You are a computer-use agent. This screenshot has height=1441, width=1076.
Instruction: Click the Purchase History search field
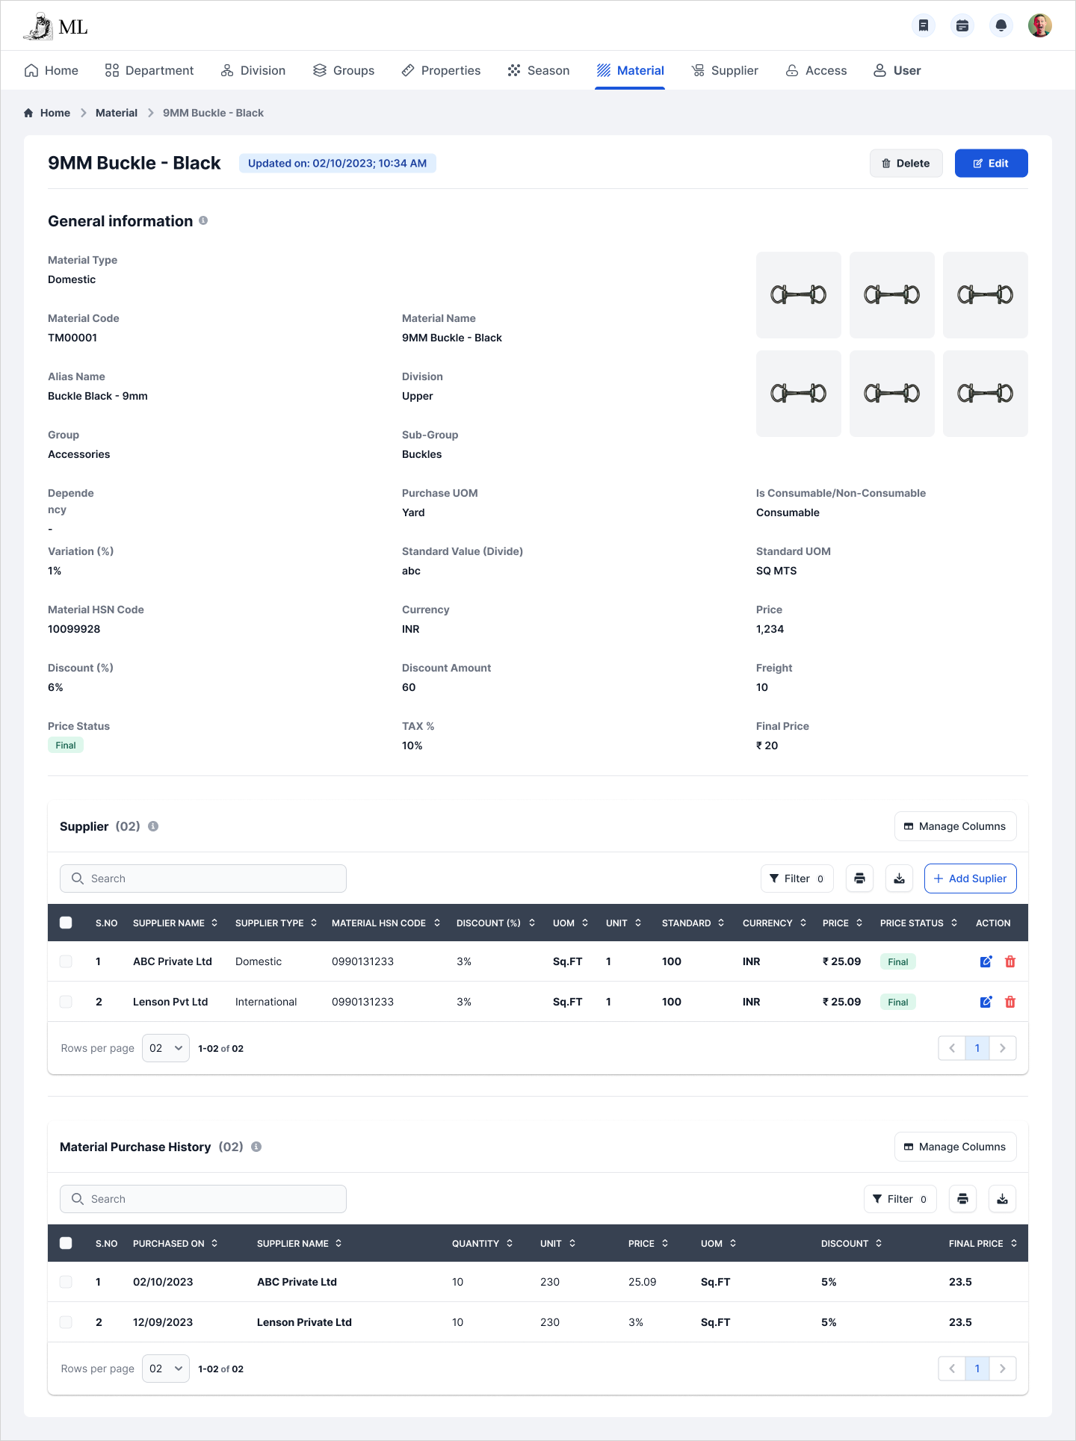(x=203, y=1199)
